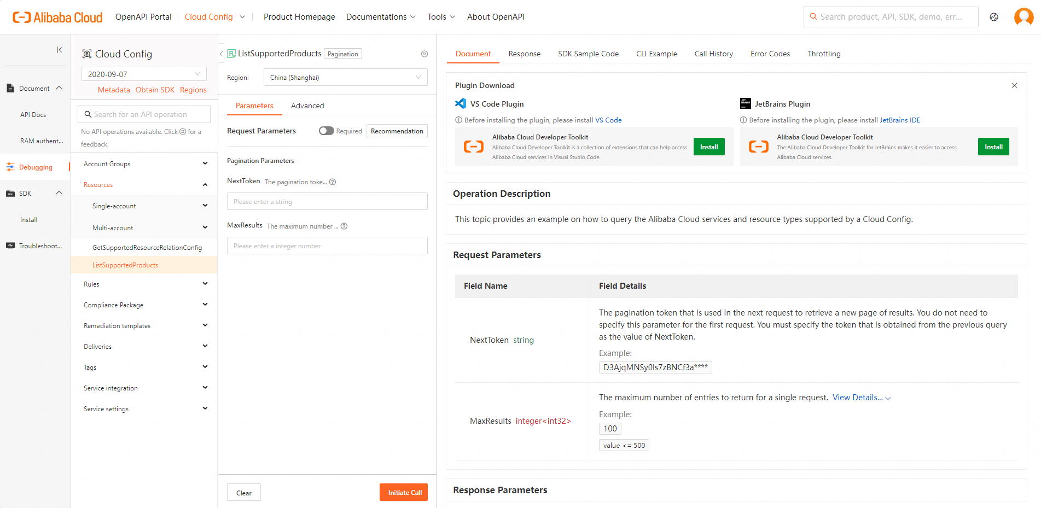Select GetSupportedResourceRelationConfig in the API tree

[x=147, y=248]
